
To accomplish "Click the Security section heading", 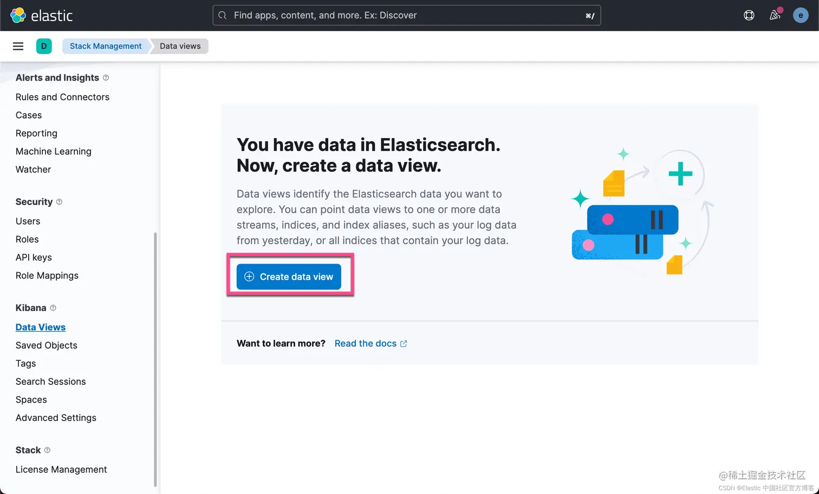I will pos(34,202).
